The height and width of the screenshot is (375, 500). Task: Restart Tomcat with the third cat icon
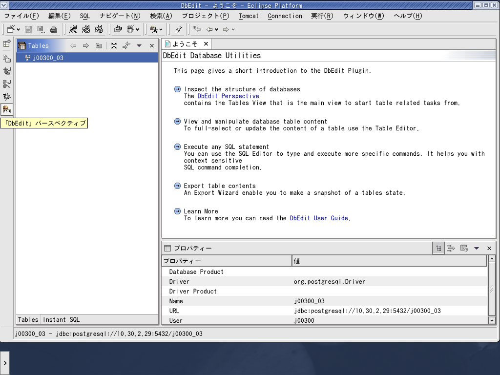pos(99,29)
